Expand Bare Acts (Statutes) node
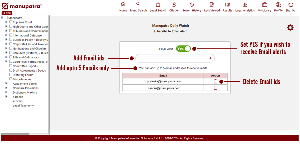This screenshot has width=300, height=146. (6, 52)
